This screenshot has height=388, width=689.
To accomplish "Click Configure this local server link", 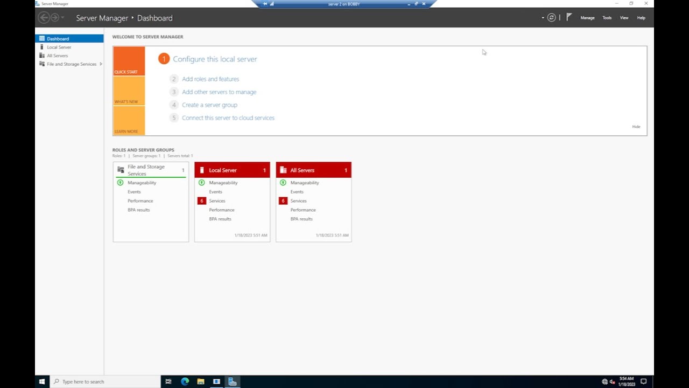I will [215, 59].
